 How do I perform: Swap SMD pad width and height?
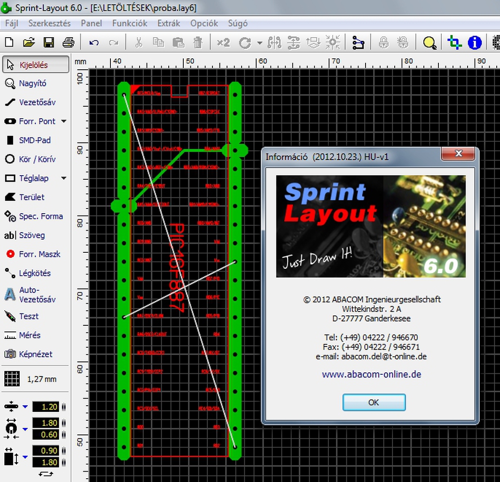(x=46, y=474)
